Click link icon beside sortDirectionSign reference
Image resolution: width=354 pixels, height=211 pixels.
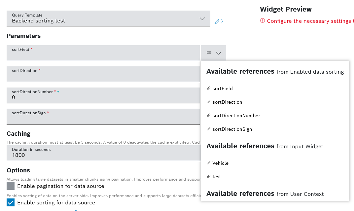[x=209, y=129]
